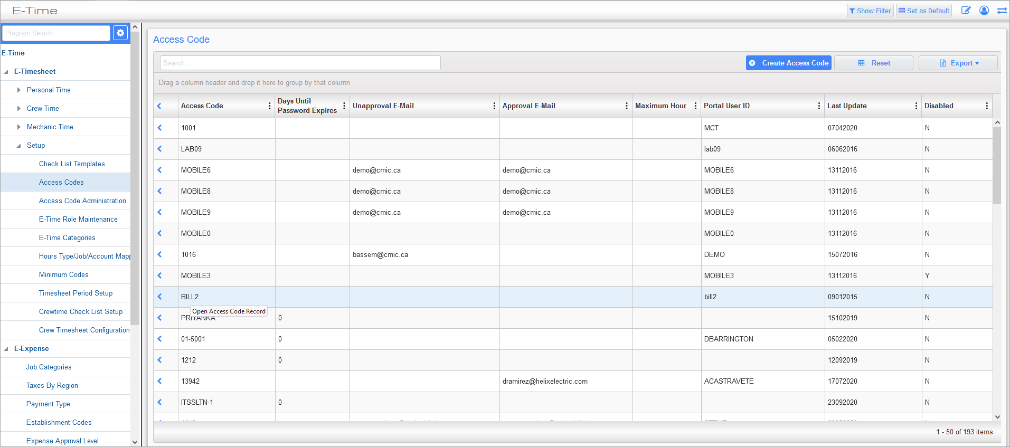Open the program search settings gear
Image resolution: width=1010 pixels, height=447 pixels.
coord(120,33)
